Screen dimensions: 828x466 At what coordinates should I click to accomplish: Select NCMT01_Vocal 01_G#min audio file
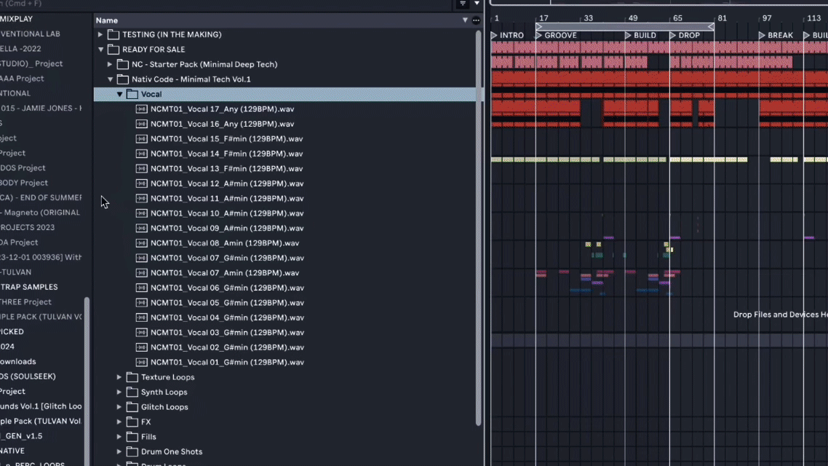coord(226,362)
